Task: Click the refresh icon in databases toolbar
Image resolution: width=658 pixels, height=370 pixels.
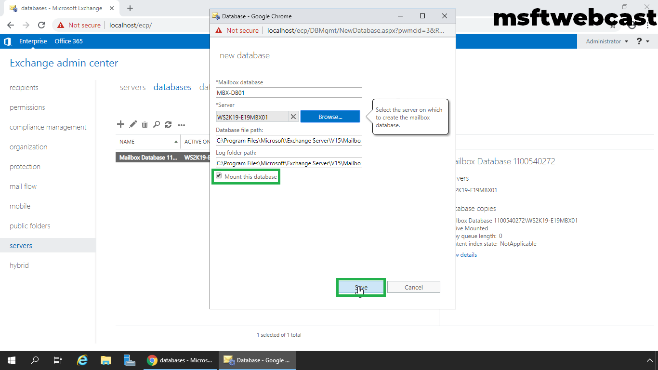Action: pyautogui.click(x=168, y=125)
